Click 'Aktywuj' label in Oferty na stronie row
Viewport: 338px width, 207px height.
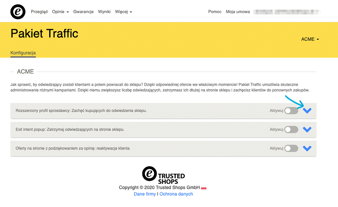[276, 149]
